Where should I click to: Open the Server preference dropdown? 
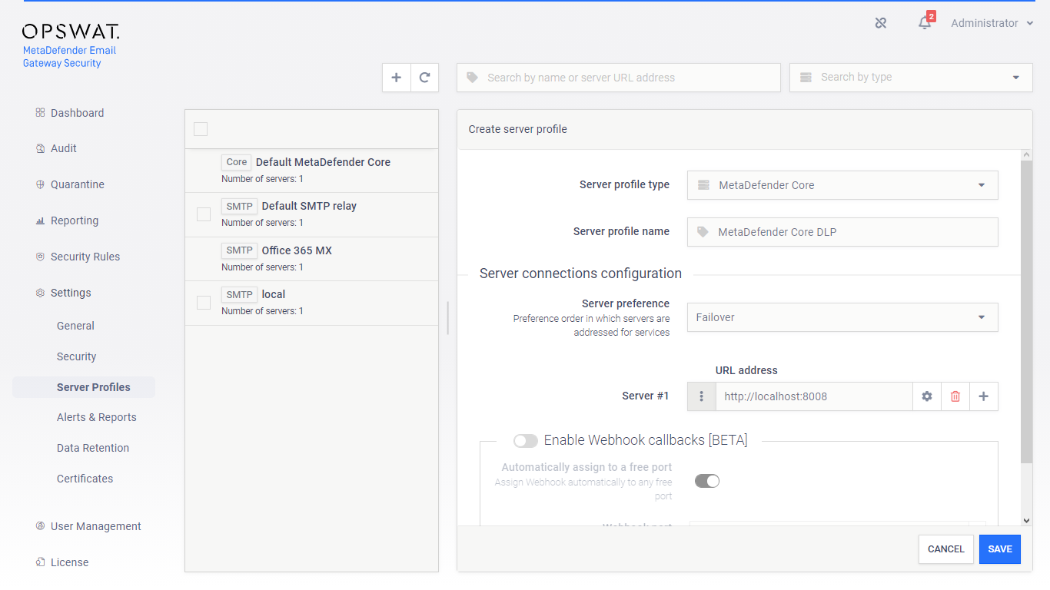pos(842,317)
